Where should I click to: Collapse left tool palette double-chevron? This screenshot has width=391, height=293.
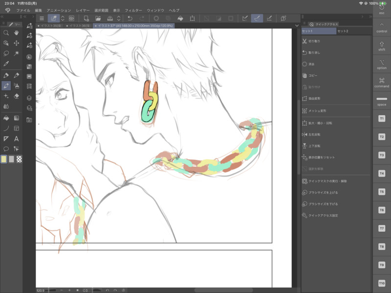pos(2,17)
